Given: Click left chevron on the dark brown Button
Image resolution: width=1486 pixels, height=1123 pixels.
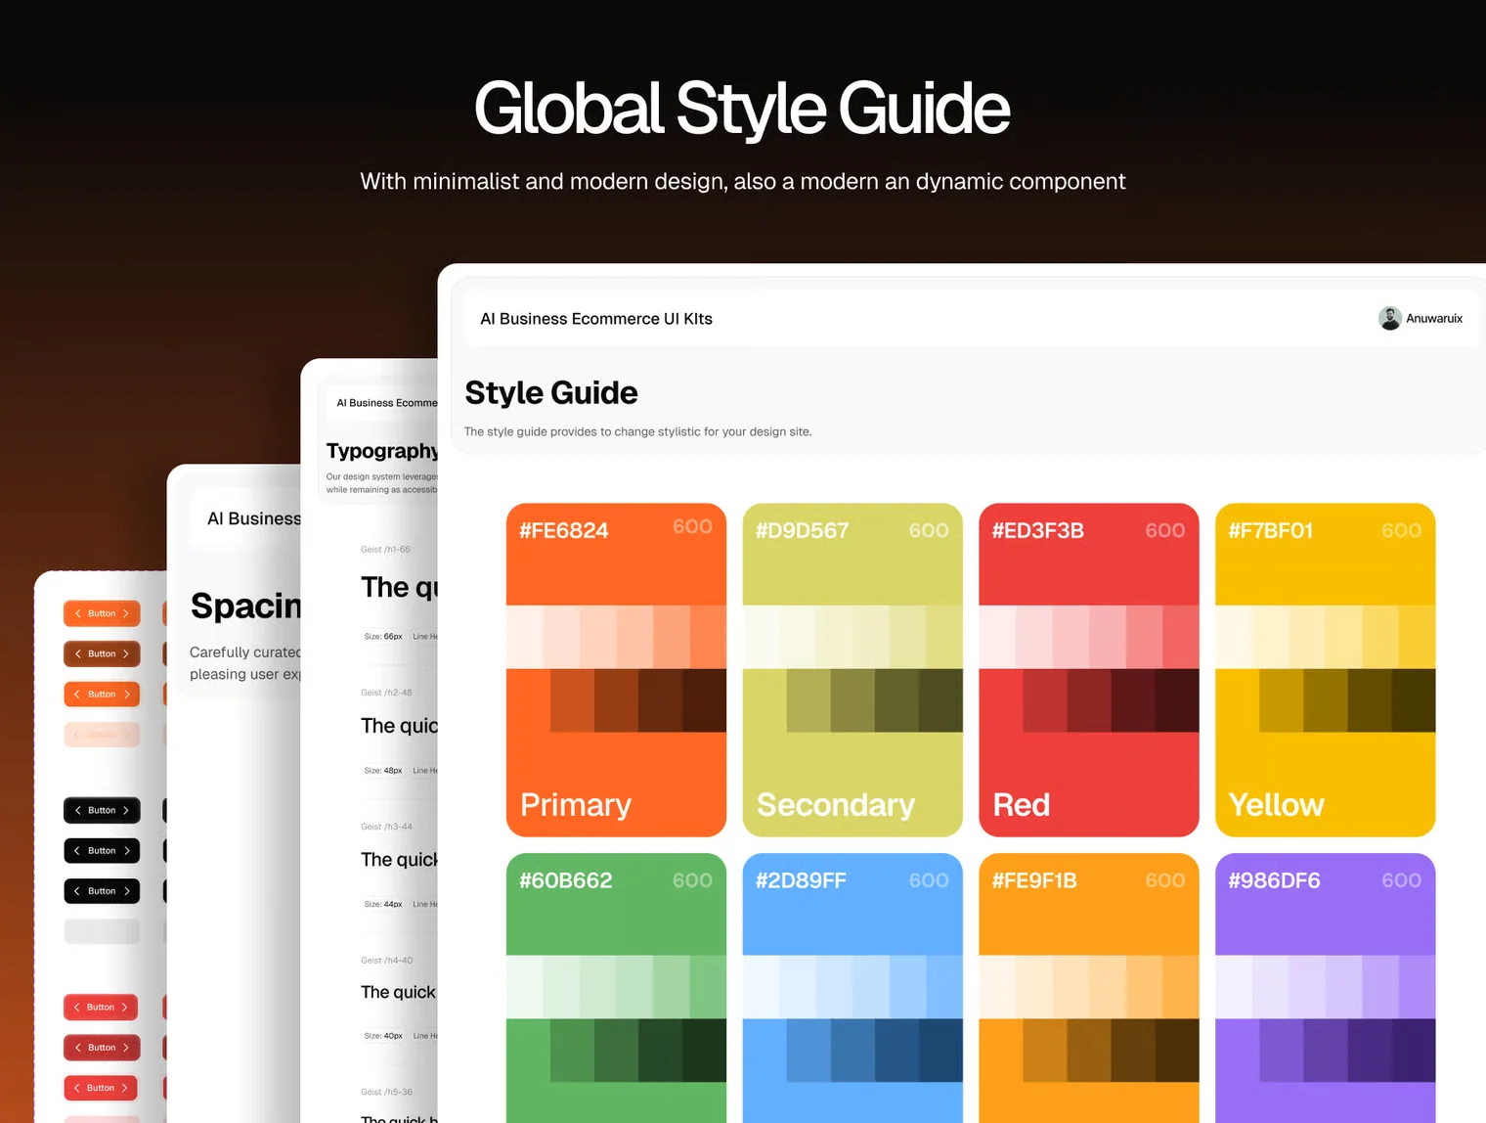Looking at the screenshot, I should (x=77, y=653).
